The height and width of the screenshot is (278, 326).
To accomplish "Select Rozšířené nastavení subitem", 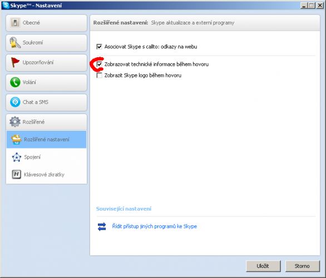I will pos(46,140).
